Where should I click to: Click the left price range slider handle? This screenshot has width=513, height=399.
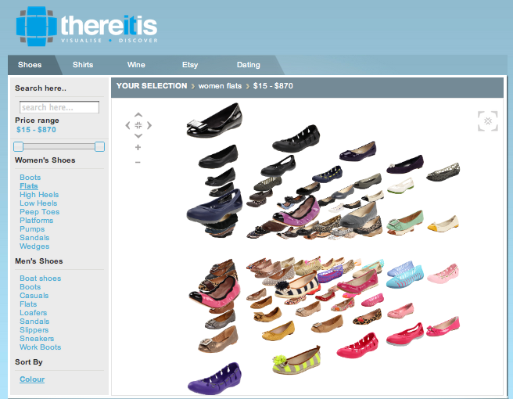point(19,146)
